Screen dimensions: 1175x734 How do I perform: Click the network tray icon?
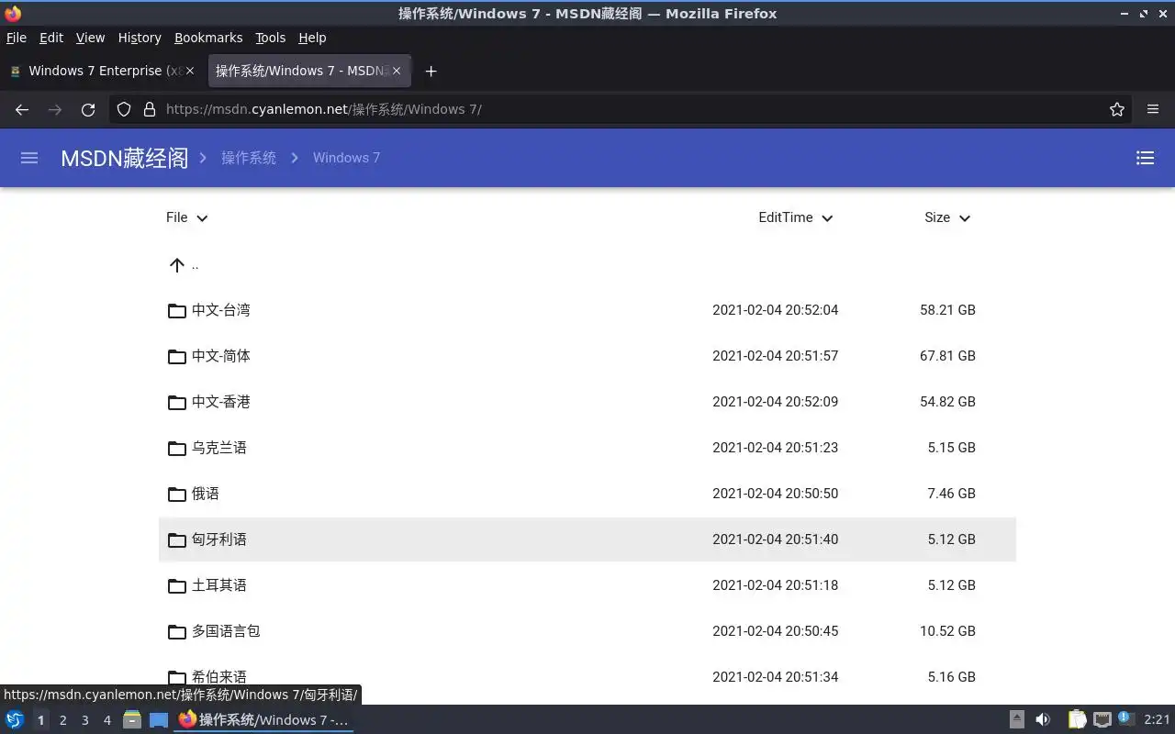(1102, 719)
